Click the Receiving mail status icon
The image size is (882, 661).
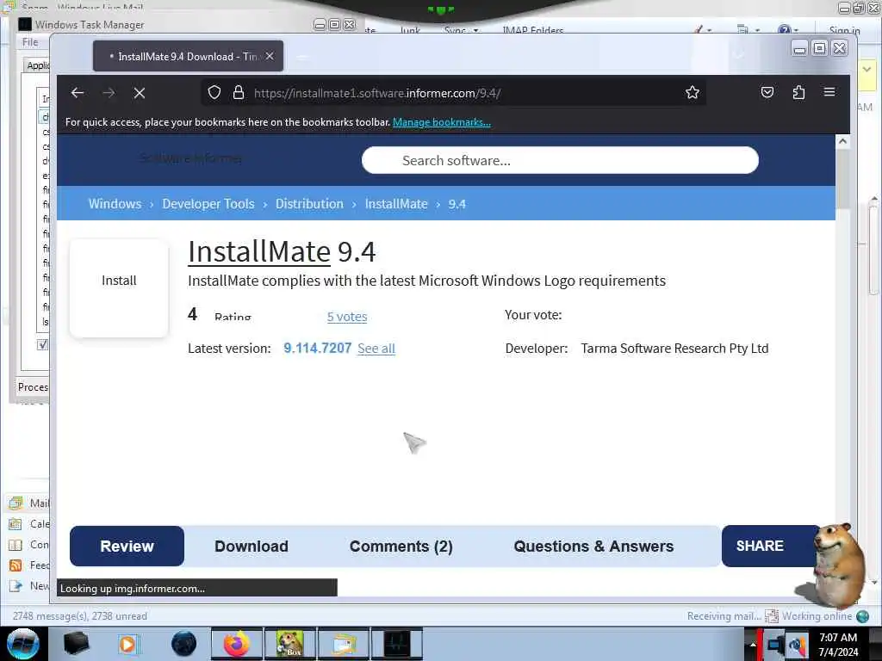(772, 616)
